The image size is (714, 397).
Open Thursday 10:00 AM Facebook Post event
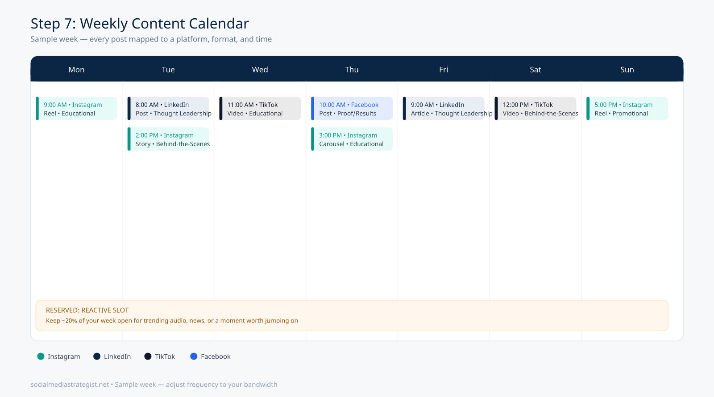coord(352,108)
